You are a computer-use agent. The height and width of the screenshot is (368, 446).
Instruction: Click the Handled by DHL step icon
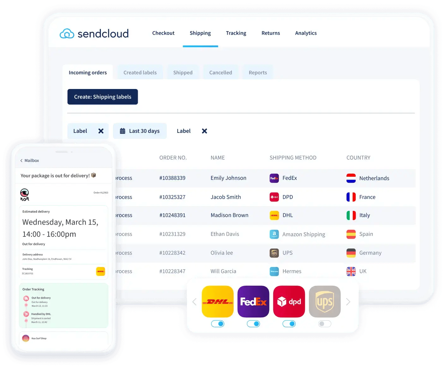[x=26, y=314]
